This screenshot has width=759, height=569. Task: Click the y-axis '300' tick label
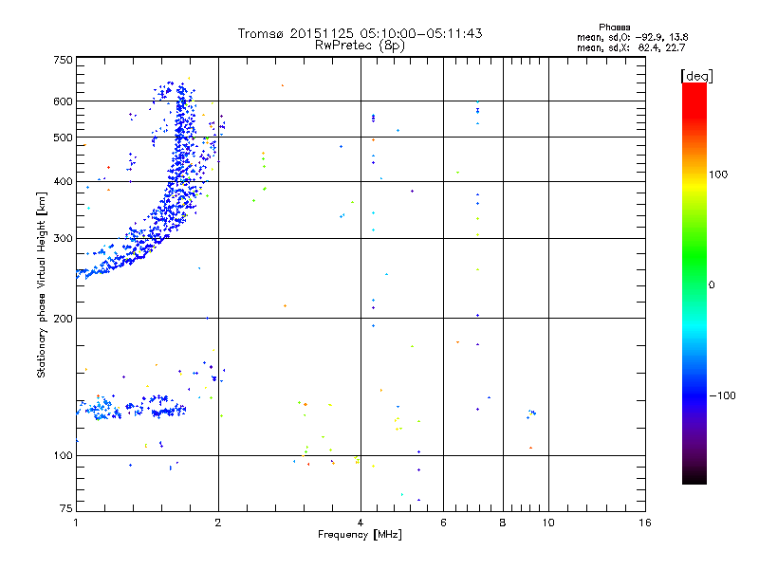63,239
